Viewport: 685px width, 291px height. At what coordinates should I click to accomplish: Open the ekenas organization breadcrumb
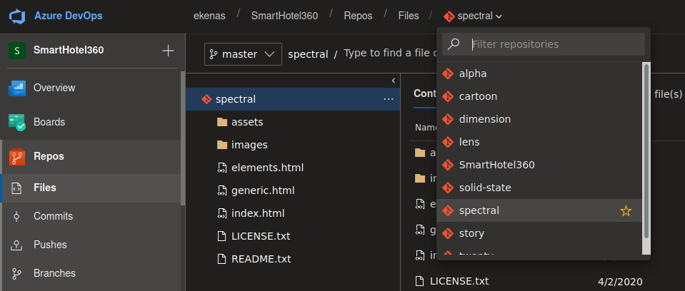pos(210,16)
